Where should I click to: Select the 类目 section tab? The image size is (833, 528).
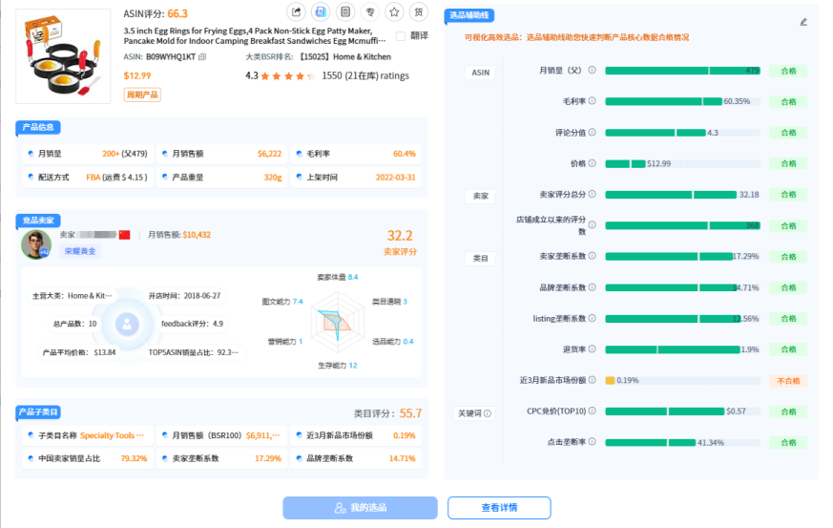[x=481, y=258]
